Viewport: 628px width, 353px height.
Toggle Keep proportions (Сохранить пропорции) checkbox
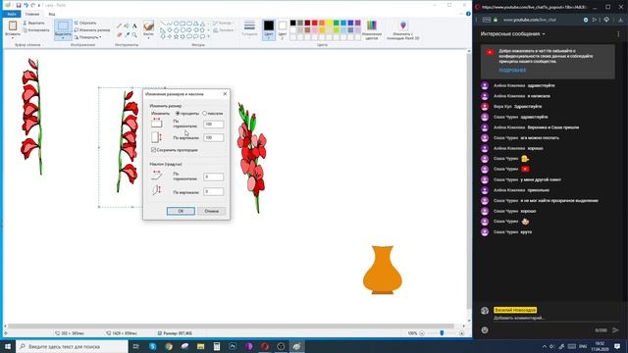153,150
